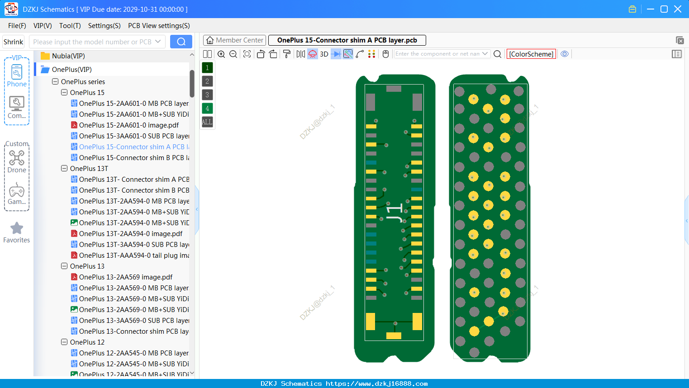
Task: Click the curved trace connection icon
Action: click(360, 54)
